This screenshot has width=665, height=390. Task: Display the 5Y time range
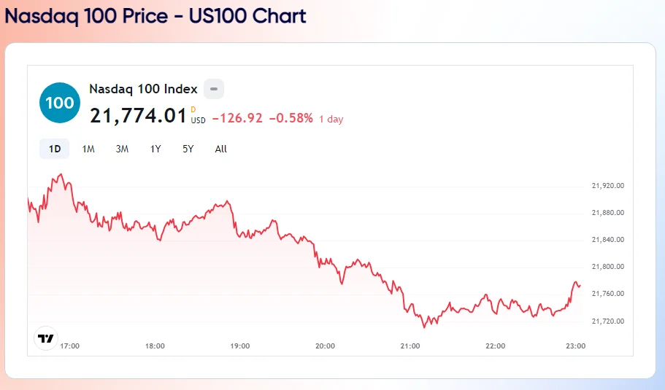pos(188,149)
